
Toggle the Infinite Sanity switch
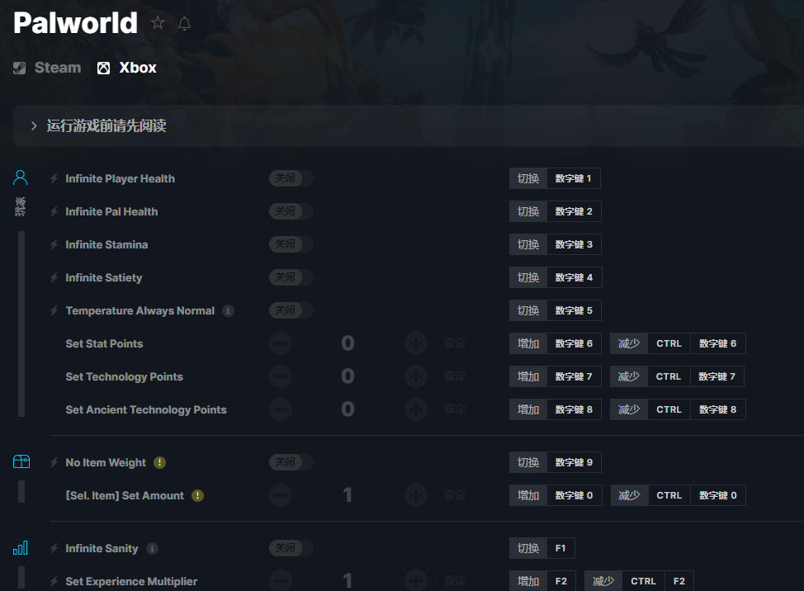(291, 548)
